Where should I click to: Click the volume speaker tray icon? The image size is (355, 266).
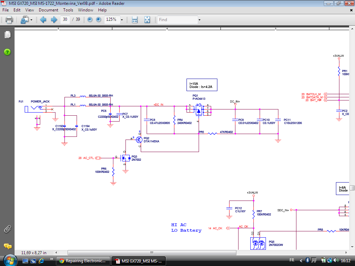336,260
